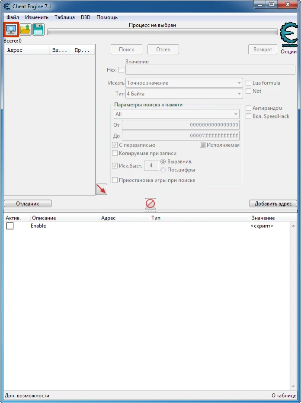Click the Cheat Engine title bar icon
Screen dimensions: 301x403
tap(7, 7)
